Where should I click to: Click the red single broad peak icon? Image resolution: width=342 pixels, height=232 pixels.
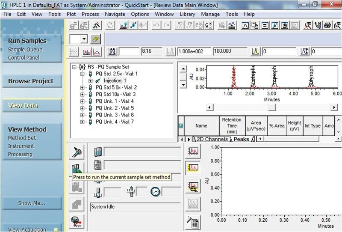pyautogui.click(x=97, y=52)
